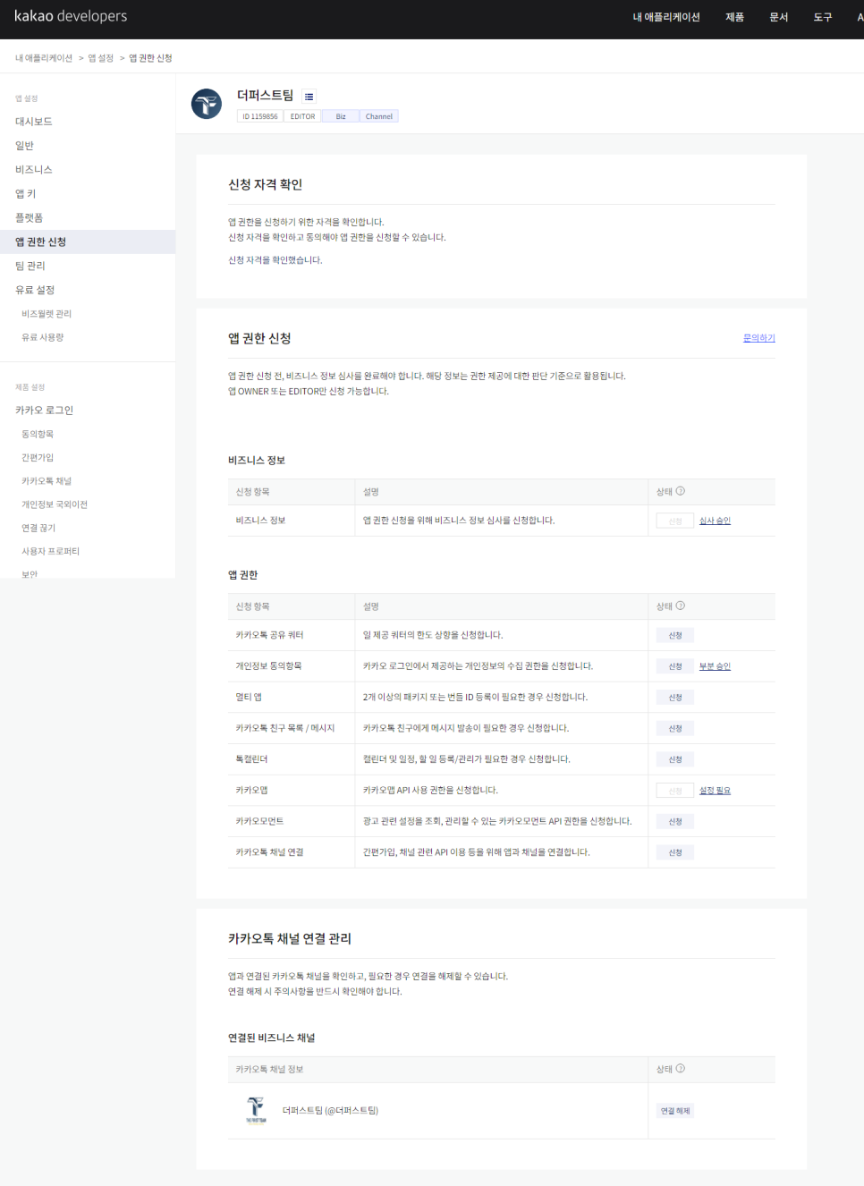Click the Channel badge
The image size is (864, 1186).
379,116
